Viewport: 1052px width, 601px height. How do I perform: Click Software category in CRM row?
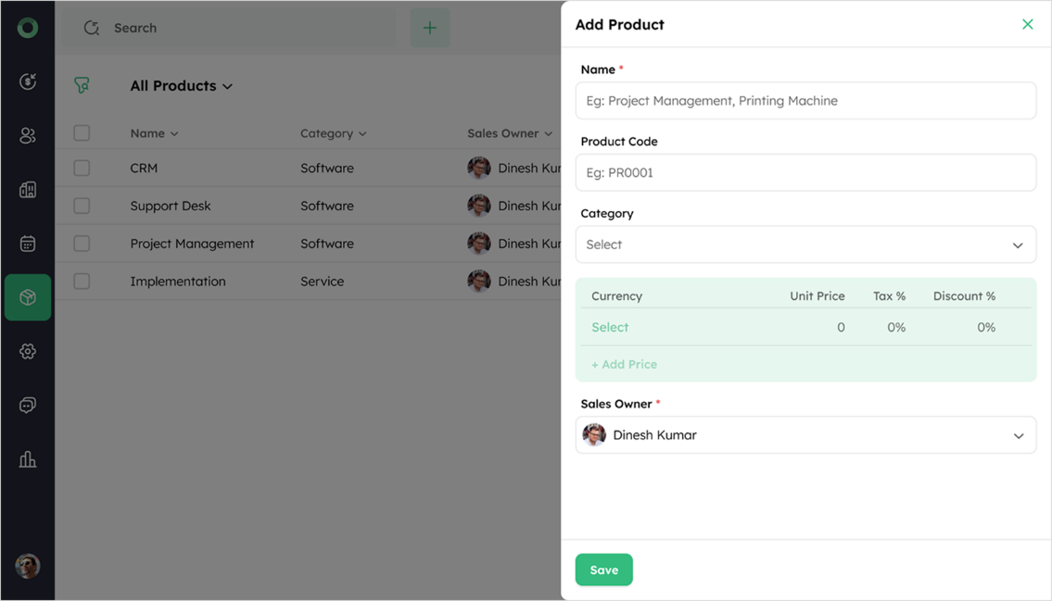[327, 169]
